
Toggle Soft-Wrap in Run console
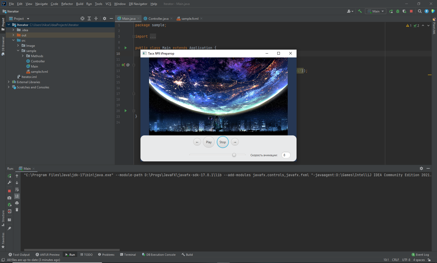(17, 189)
